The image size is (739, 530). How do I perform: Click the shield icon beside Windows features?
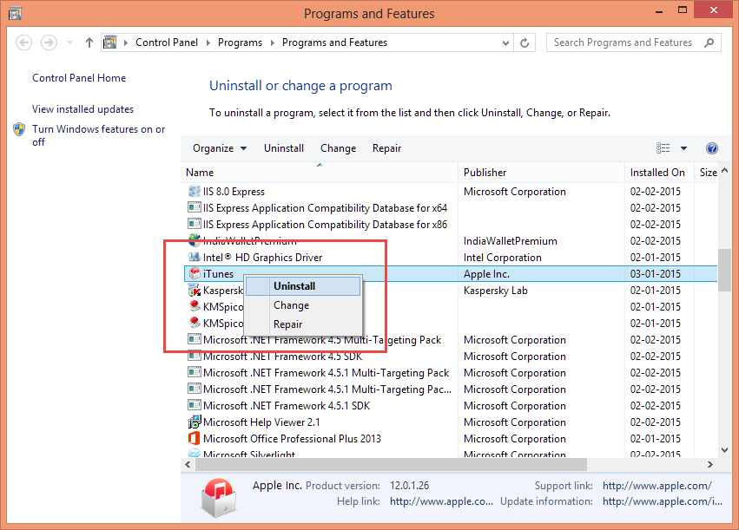(x=19, y=129)
